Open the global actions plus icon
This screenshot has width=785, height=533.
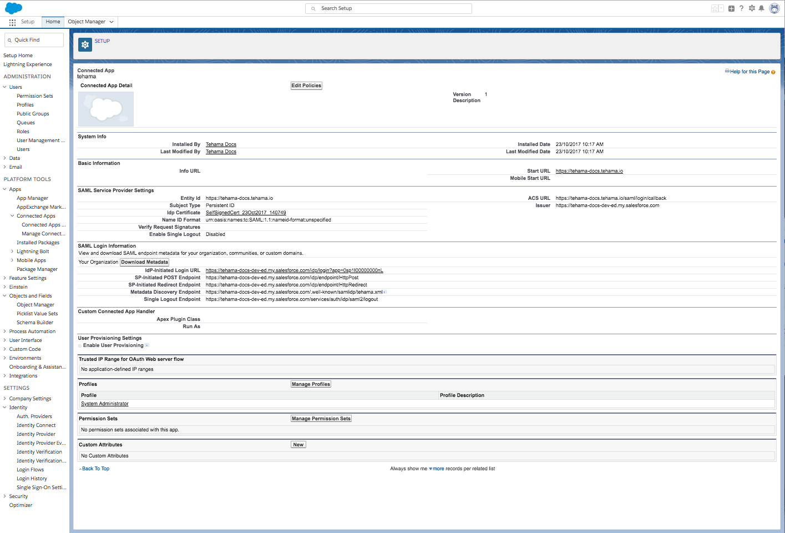coord(731,8)
